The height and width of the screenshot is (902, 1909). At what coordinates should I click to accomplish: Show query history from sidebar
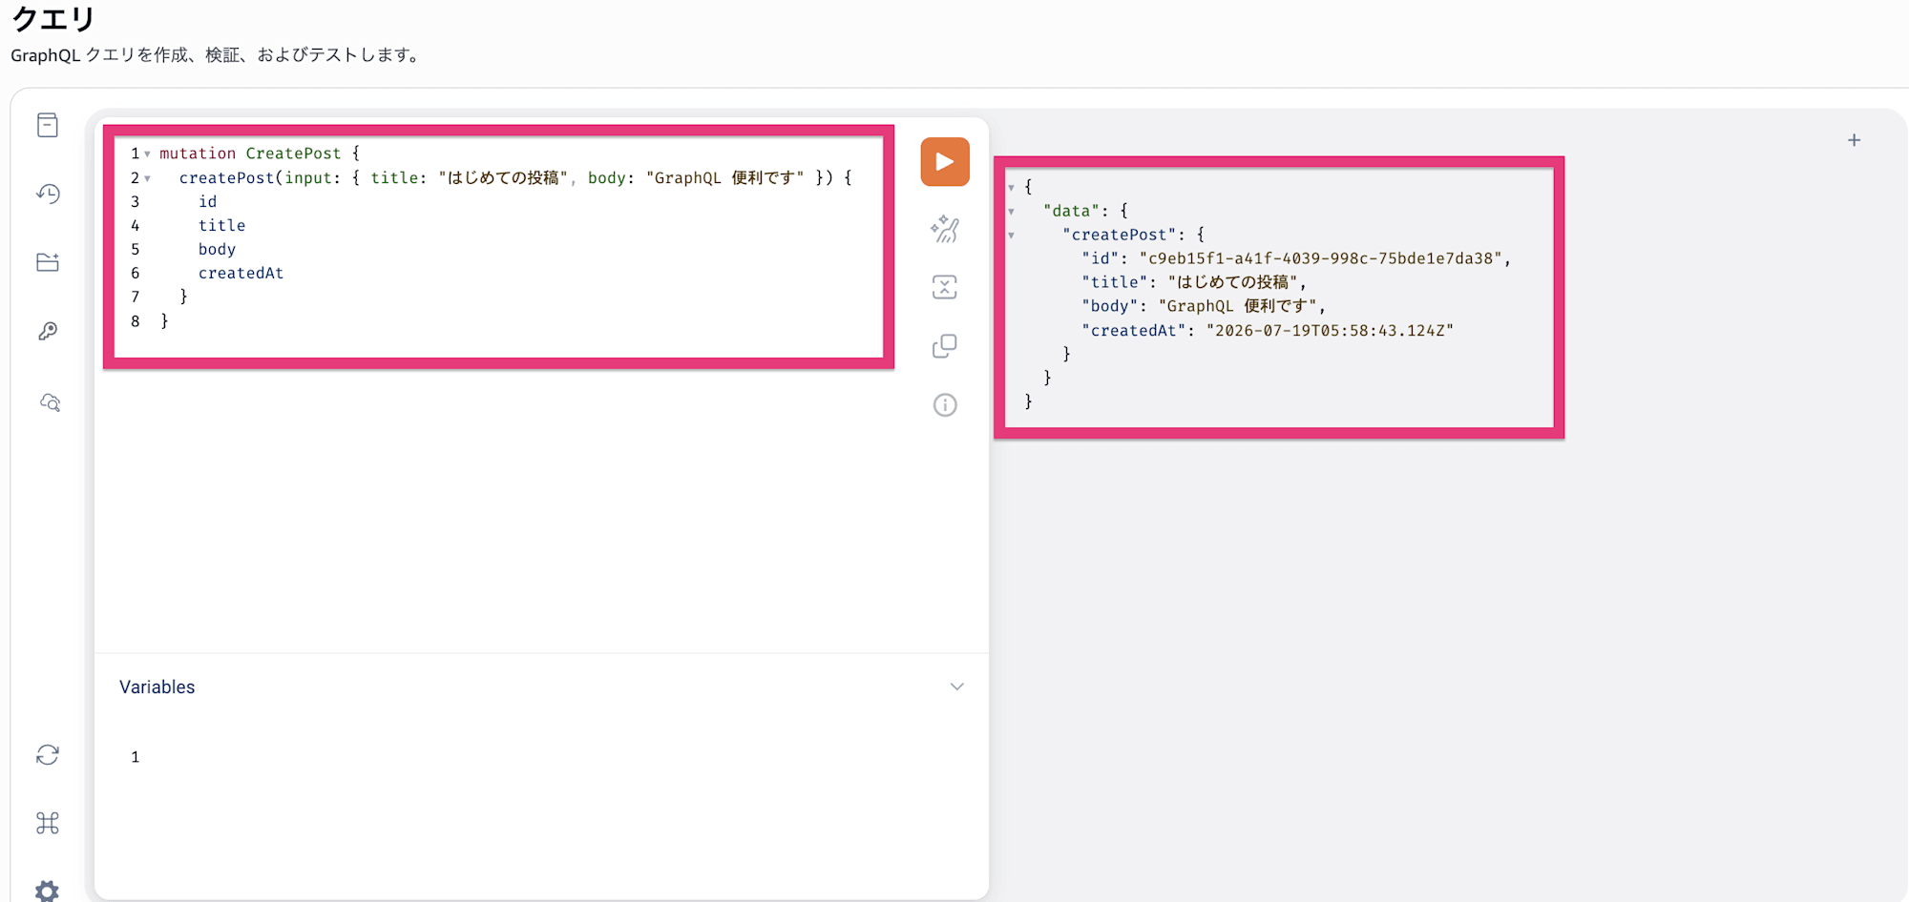48,194
